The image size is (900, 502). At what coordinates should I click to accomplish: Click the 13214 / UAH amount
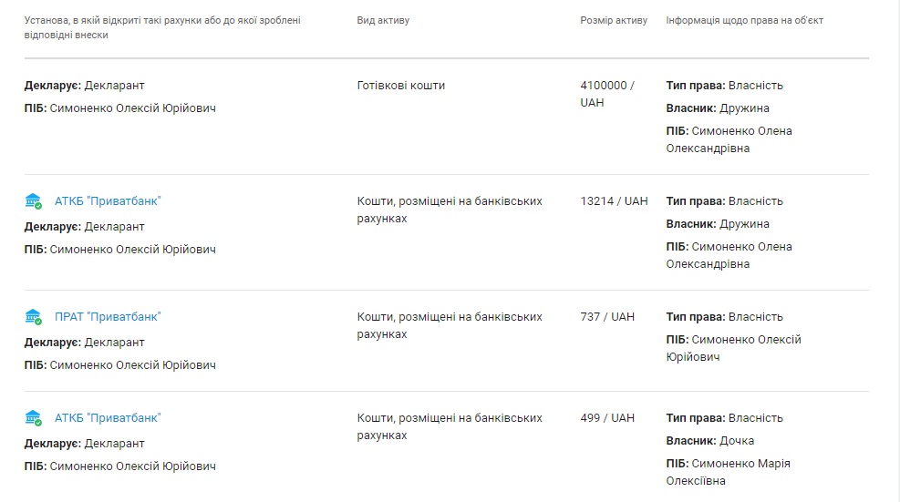[x=614, y=201]
